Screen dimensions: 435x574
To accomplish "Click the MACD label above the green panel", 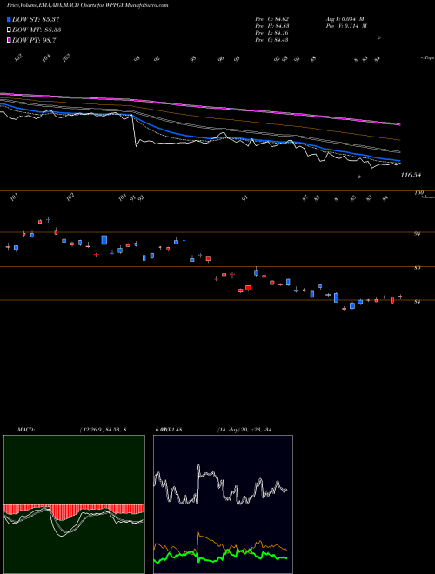I will pos(26,430).
